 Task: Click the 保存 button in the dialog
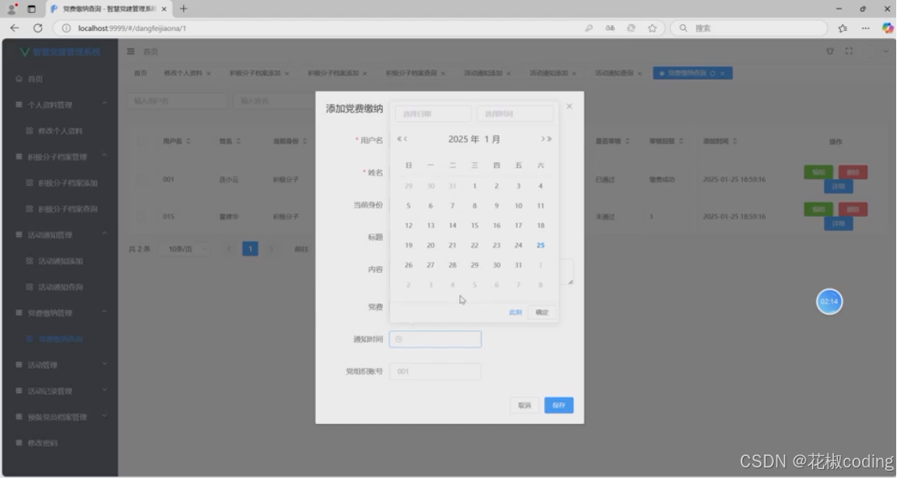tap(559, 406)
